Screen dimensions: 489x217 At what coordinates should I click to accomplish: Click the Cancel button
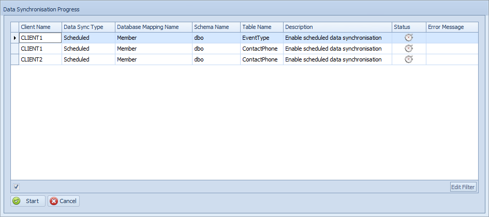coord(64,201)
